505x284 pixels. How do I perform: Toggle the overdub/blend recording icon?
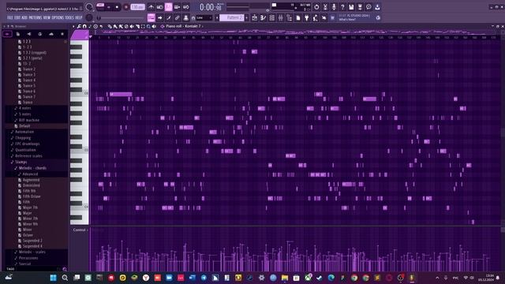tap(177, 7)
